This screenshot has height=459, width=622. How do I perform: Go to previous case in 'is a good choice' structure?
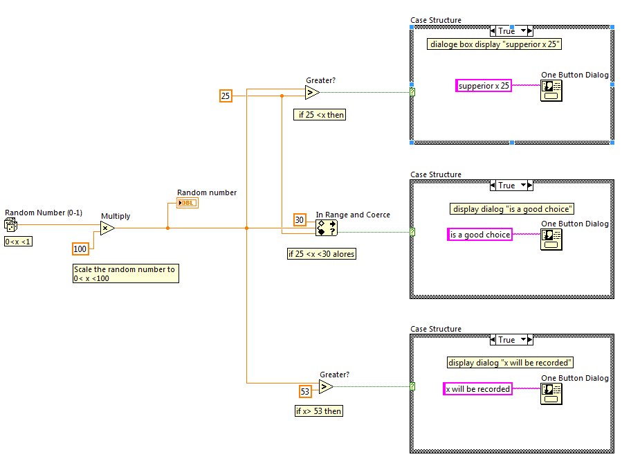click(x=493, y=185)
